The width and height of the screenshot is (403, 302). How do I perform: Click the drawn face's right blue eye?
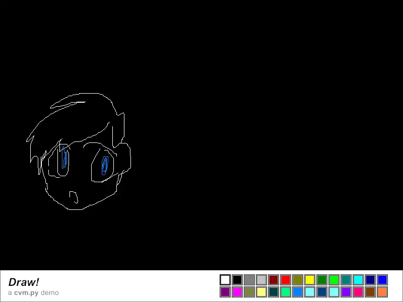click(x=105, y=166)
